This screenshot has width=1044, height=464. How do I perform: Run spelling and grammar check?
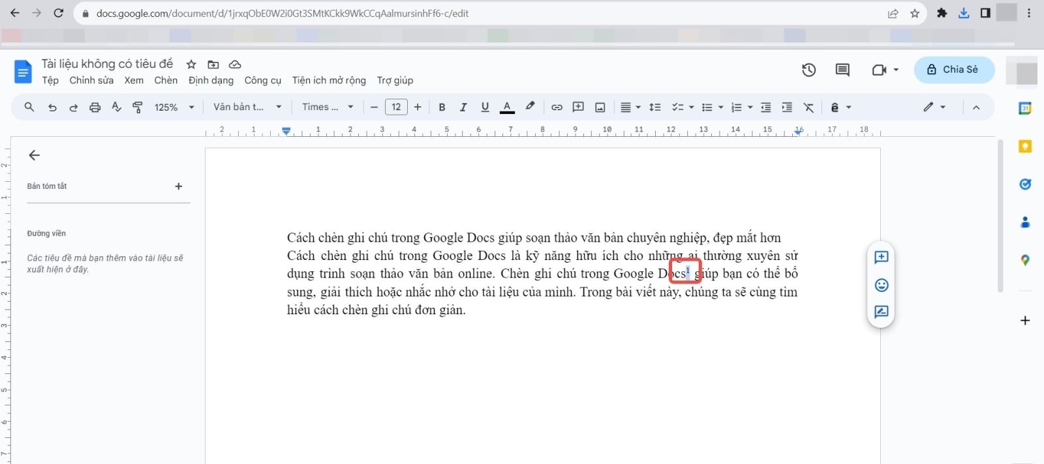[116, 108]
